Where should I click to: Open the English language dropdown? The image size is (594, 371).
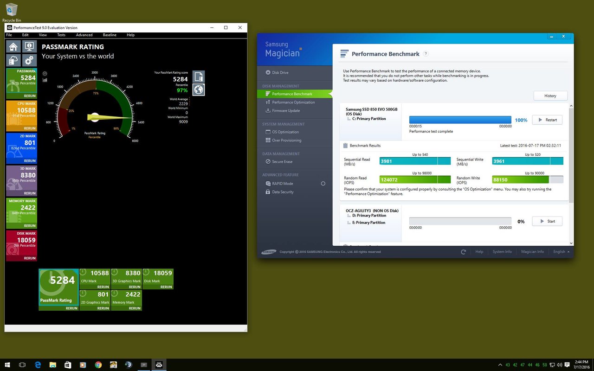tap(561, 252)
